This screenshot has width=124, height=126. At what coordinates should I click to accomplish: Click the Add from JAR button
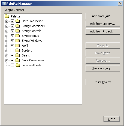103,16
